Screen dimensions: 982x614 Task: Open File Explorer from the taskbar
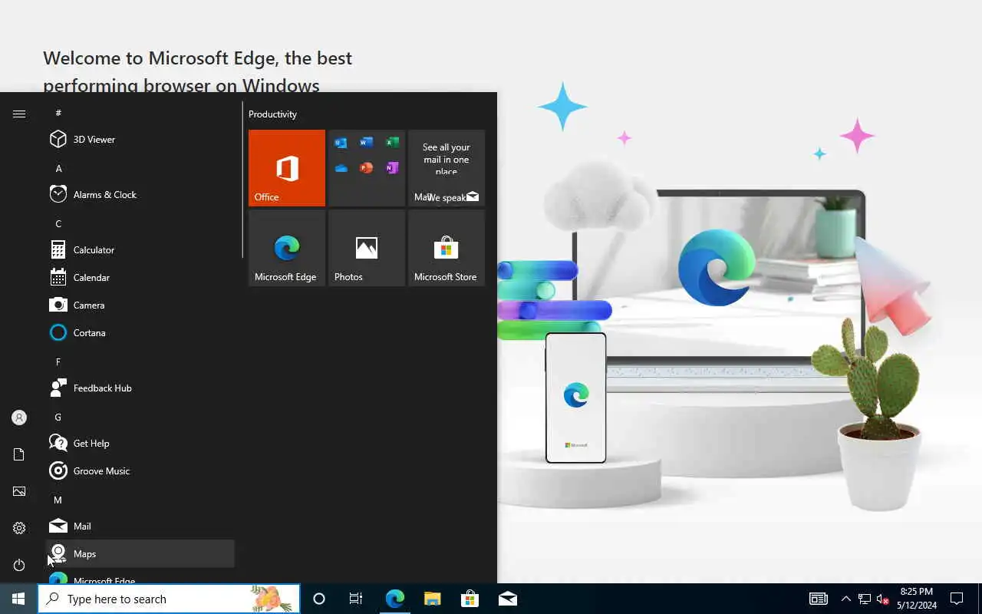432,599
